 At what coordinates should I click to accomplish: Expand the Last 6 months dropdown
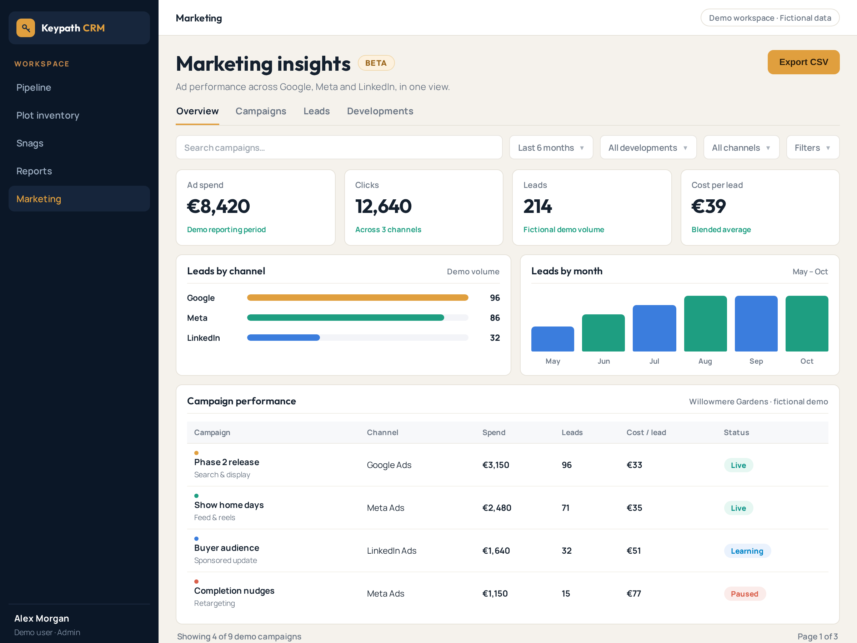(x=551, y=147)
